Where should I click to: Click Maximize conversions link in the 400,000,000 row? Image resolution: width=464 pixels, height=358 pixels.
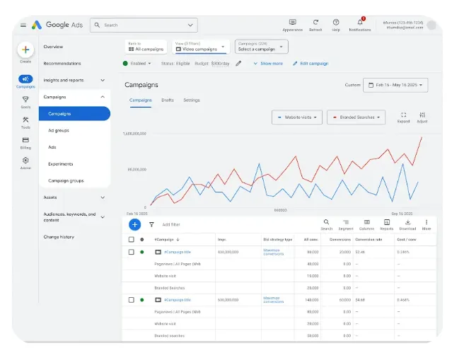point(273,252)
